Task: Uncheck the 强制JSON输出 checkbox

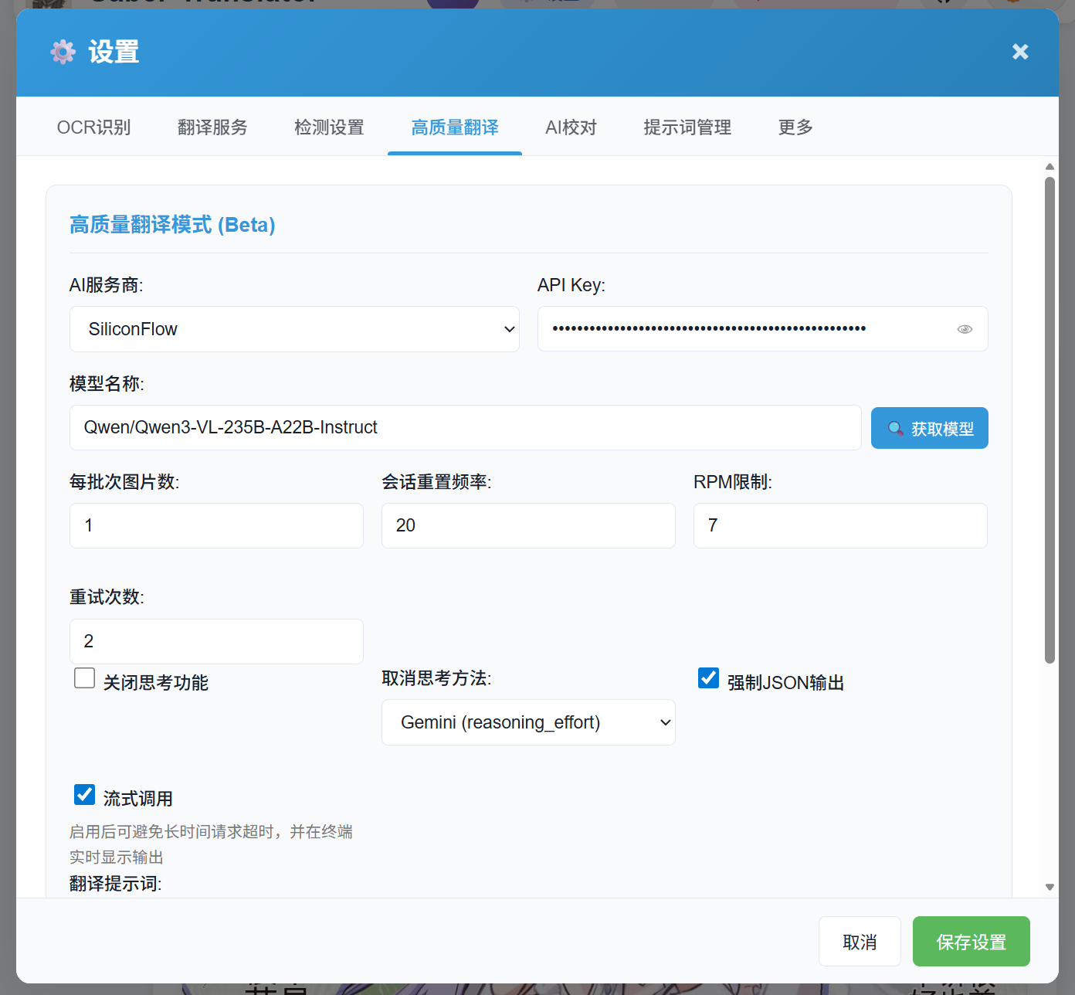Action: coord(708,678)
